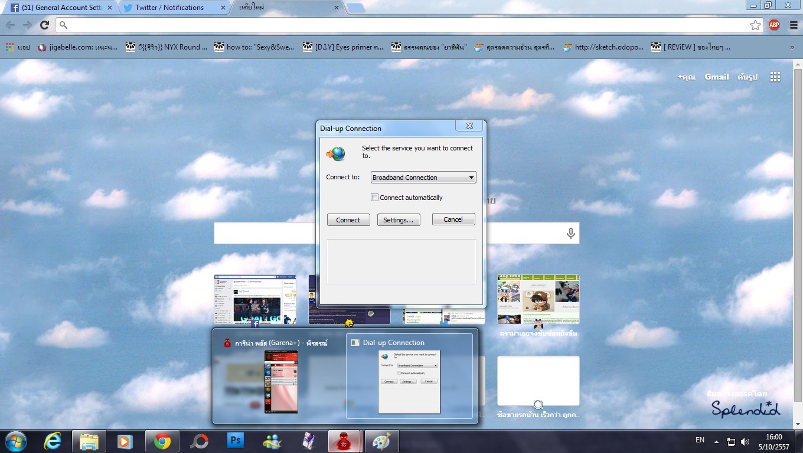This screenshot has height=453, width=803.
Task: Open Gmail from the Google header
Action: (x=717, y=77)
